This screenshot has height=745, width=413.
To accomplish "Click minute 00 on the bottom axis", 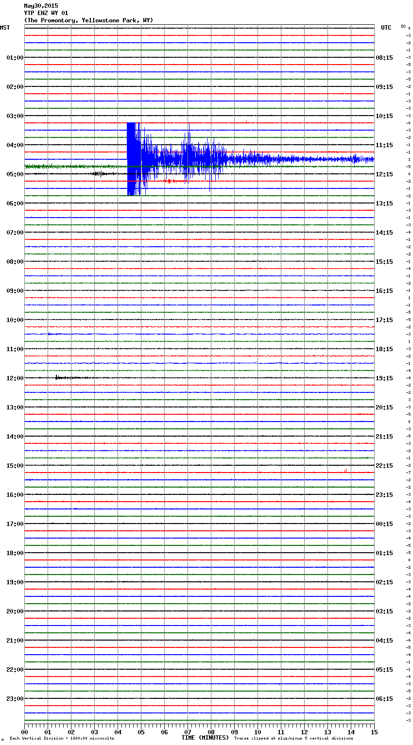I will [x=24, y=732].
